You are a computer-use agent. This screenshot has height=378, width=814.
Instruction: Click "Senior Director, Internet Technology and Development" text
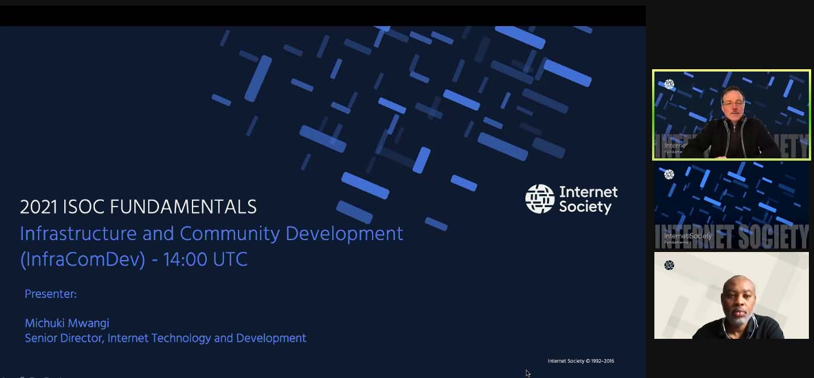(165, 338)
